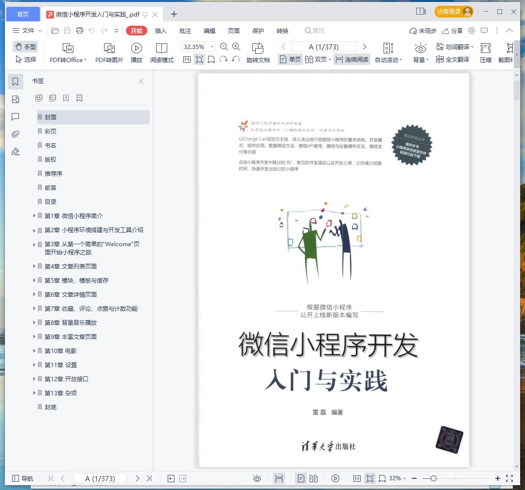Screen dimensions: 525x490
Task: Click the 查找 search box
Action: 315,31
